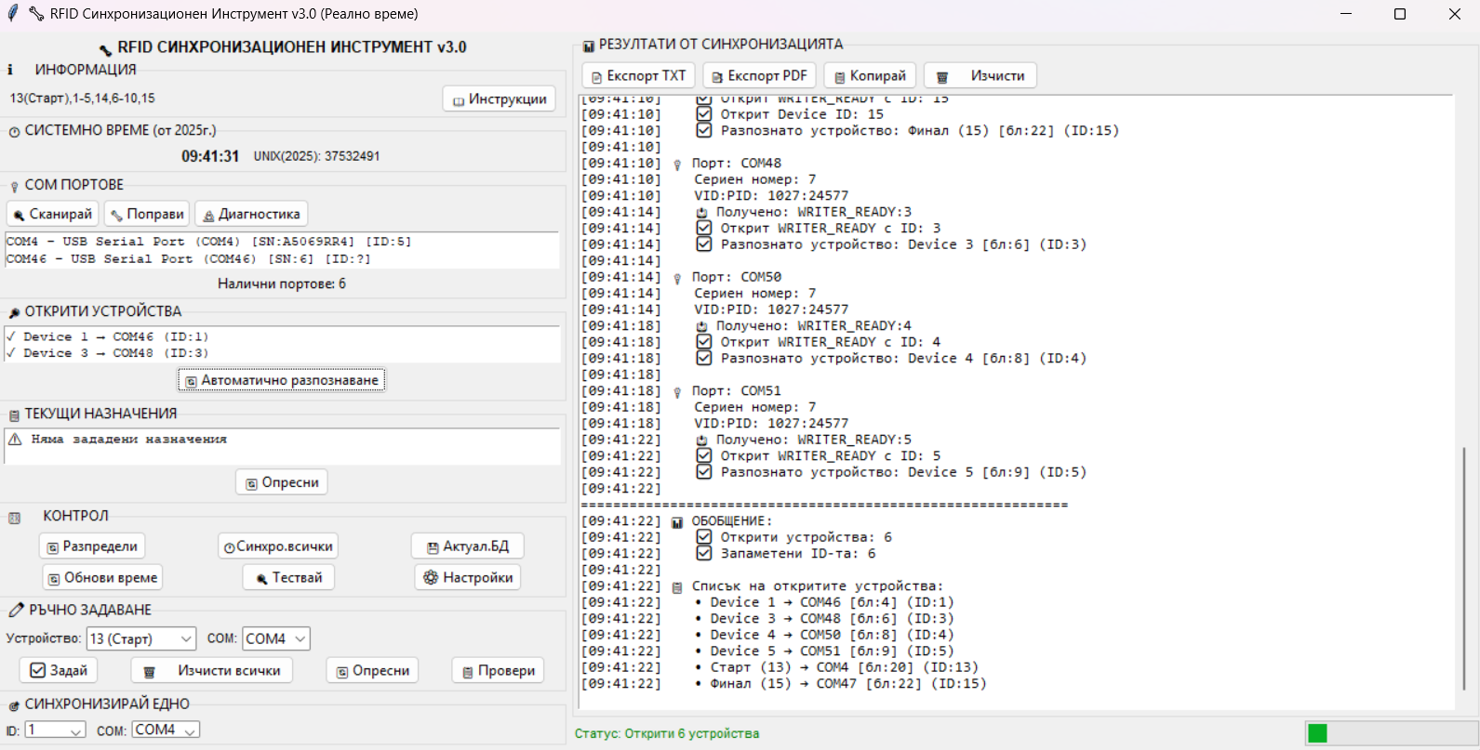
Task: Export results with Експорт PDF
Action: point(758,75)
